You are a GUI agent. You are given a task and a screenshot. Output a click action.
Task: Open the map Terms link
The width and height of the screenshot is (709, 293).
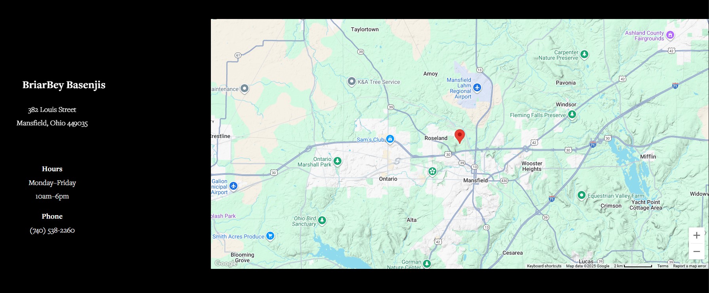click(x=663, y=266)
